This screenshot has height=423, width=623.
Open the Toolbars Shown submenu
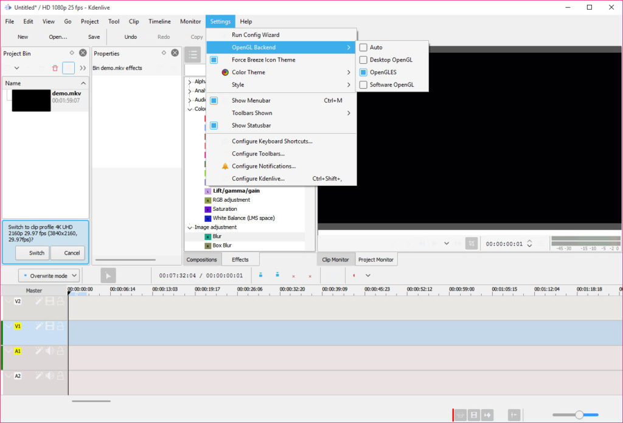click(281, 113)
